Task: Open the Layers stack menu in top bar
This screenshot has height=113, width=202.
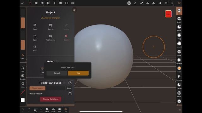Action: [160, 3]
